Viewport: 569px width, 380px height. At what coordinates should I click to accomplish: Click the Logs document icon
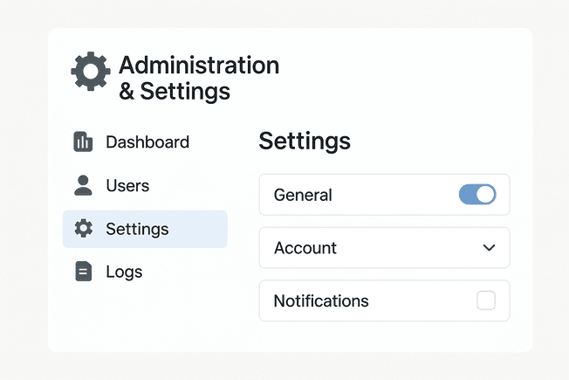pos(83,272)
